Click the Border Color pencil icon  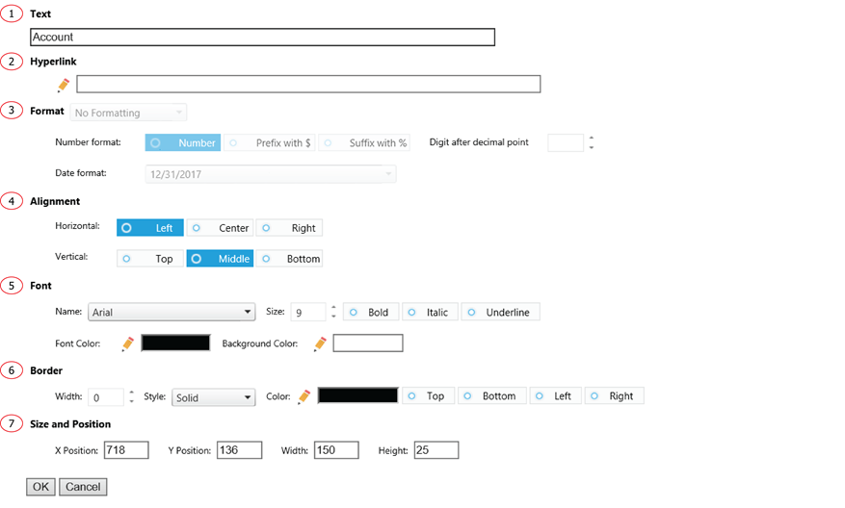[x=304, y=396]
